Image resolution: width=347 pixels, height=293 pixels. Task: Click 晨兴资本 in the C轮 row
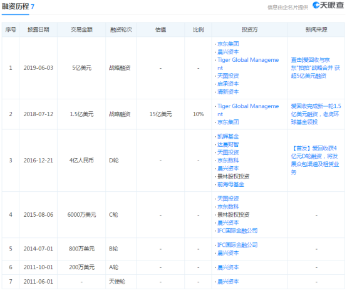[x=228, y=223]
